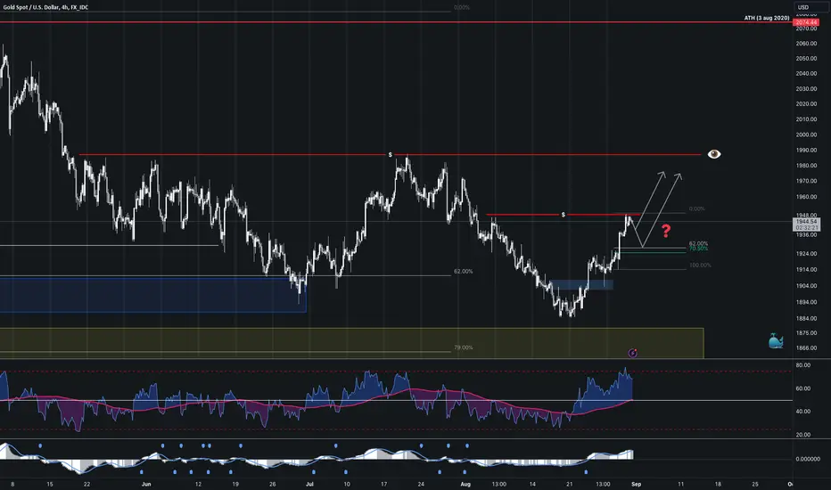Click the 2050.00 price axis label
The width and height of the screenshot is (831, 490).
click(806, 59)
